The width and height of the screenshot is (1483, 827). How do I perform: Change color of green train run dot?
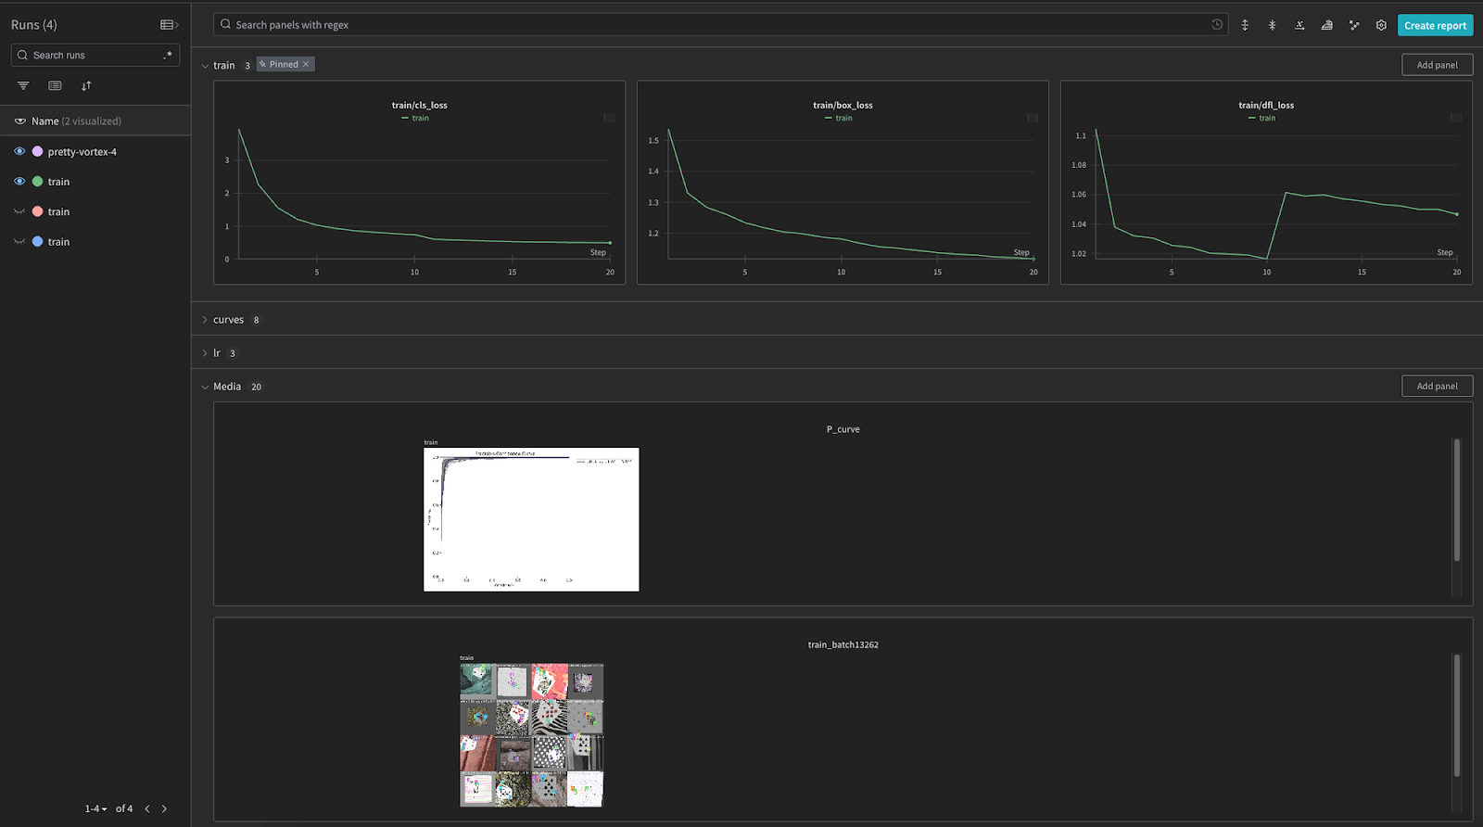pyautogui.click(x=38, y=182)
